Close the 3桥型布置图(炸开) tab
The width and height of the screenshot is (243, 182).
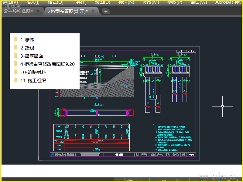[93, 11]
